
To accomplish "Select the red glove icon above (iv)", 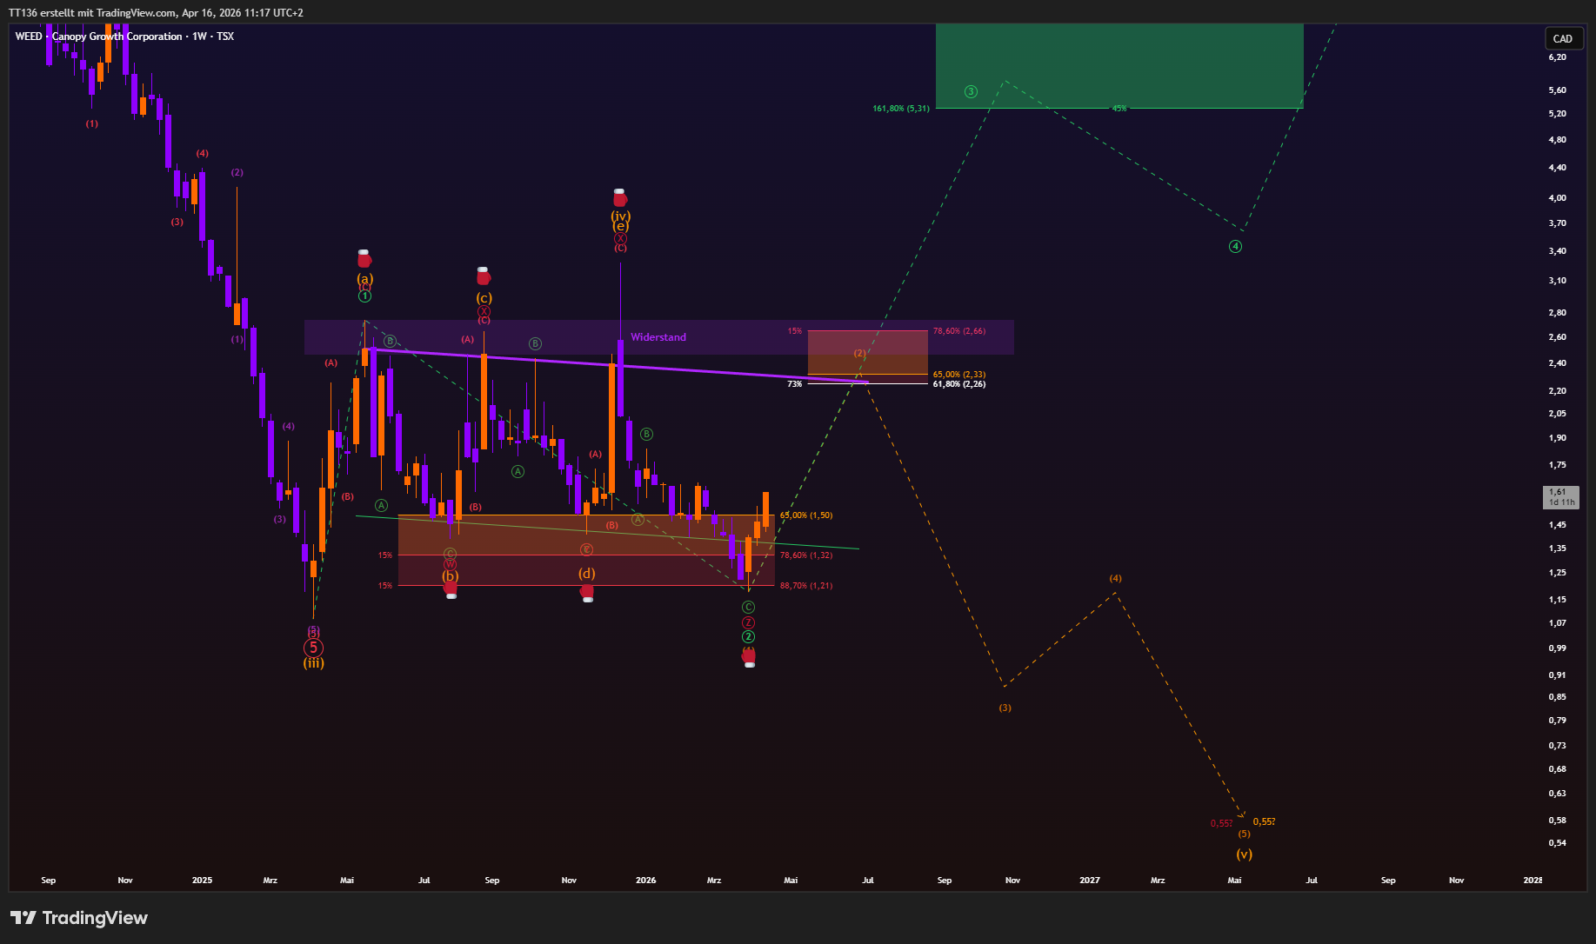I will [x=619, y=197].
